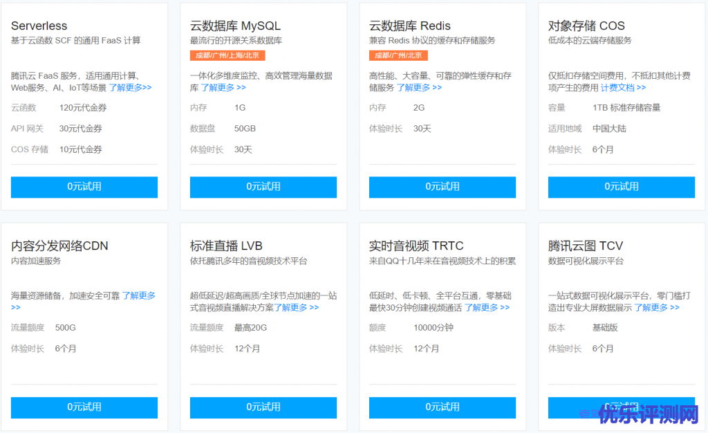Click 0元试用 button under 实时音视频 TRTC
The image size is (708, 433).
tap(442, 407)
